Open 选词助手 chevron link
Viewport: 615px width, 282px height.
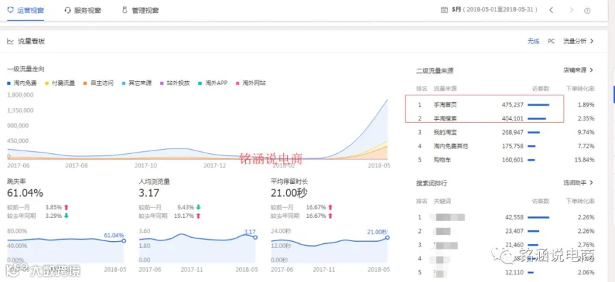pos(579,183)
